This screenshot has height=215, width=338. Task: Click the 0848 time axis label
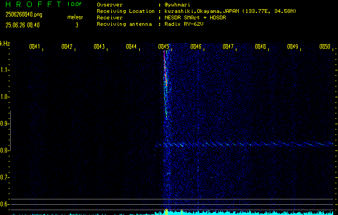[x=260, y=47]
